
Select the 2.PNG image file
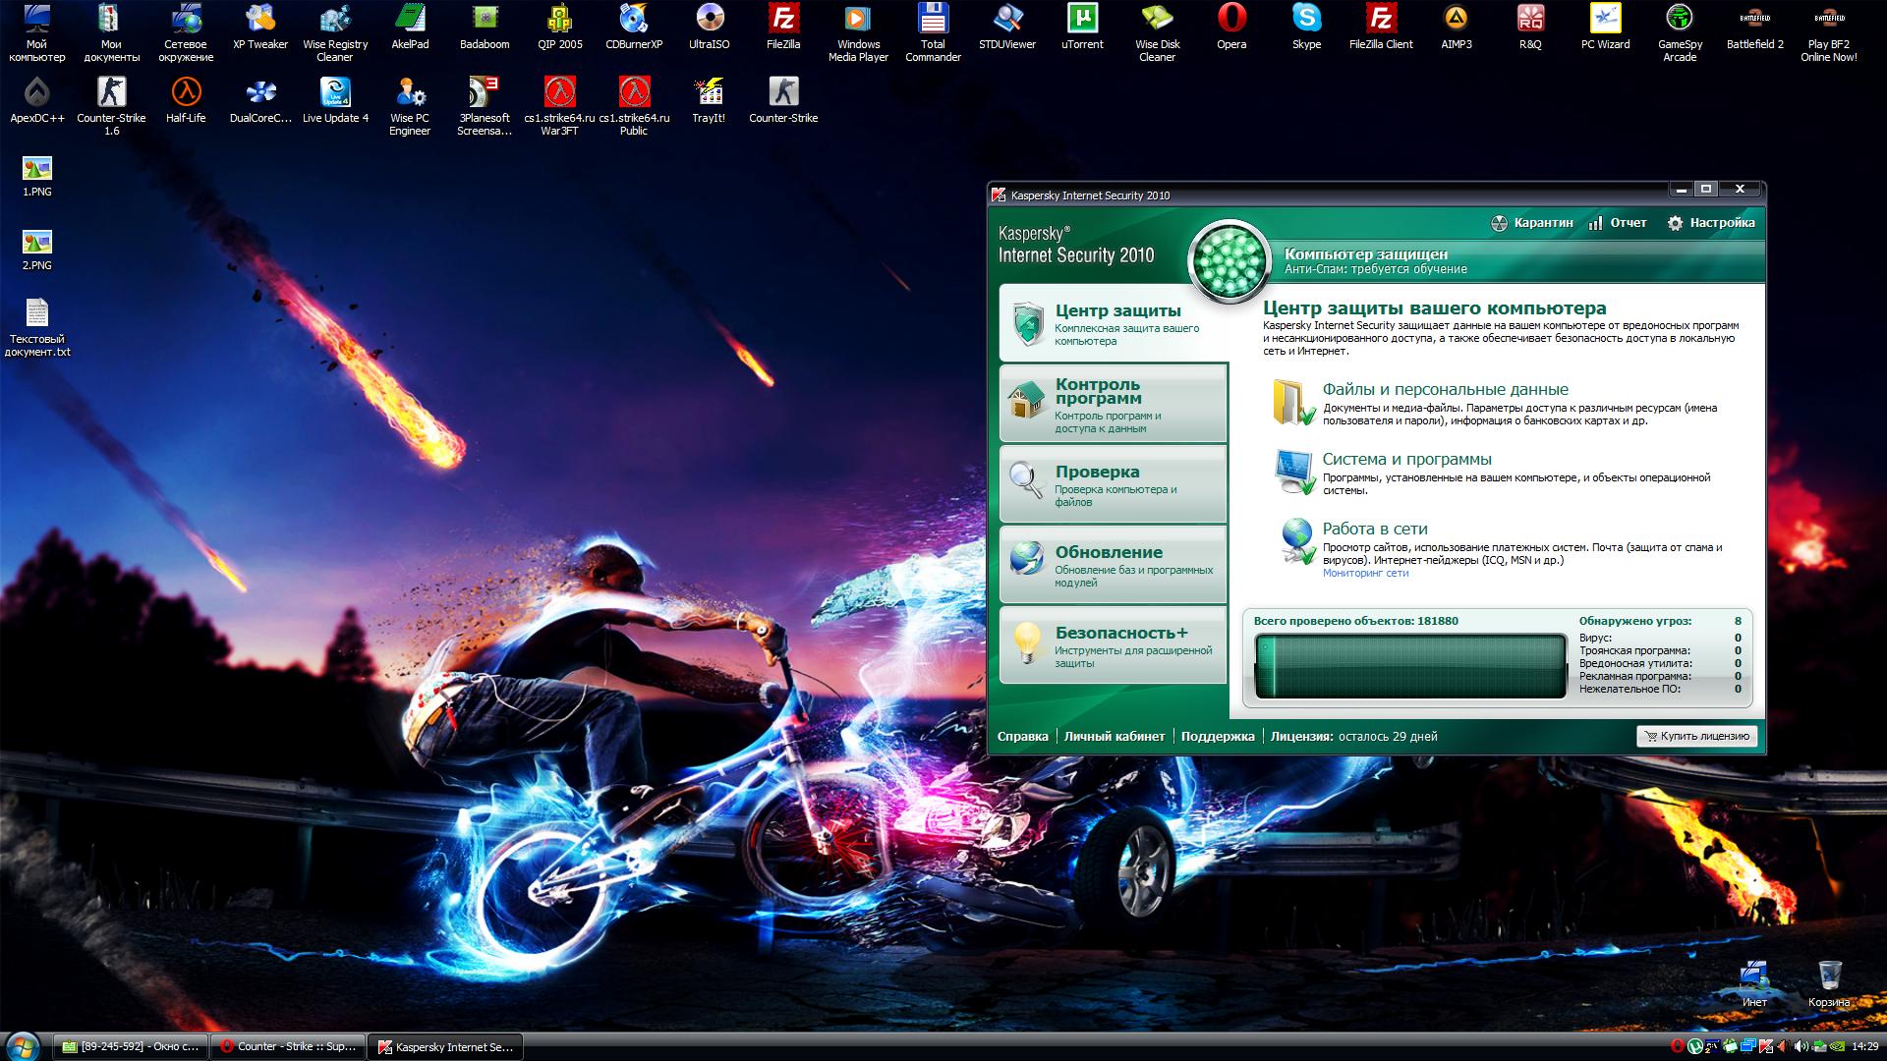[37, 249]
